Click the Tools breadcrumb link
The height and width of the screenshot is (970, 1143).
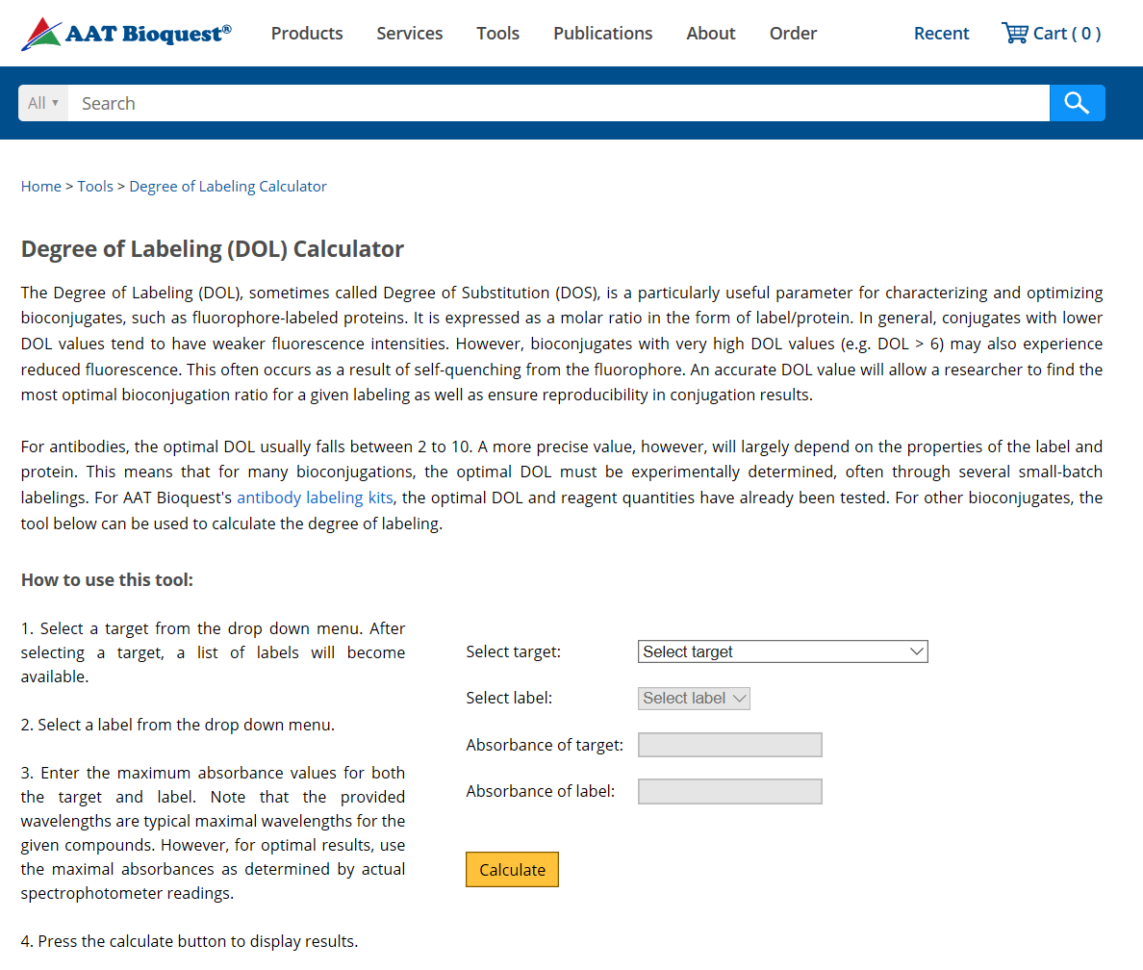95,187
